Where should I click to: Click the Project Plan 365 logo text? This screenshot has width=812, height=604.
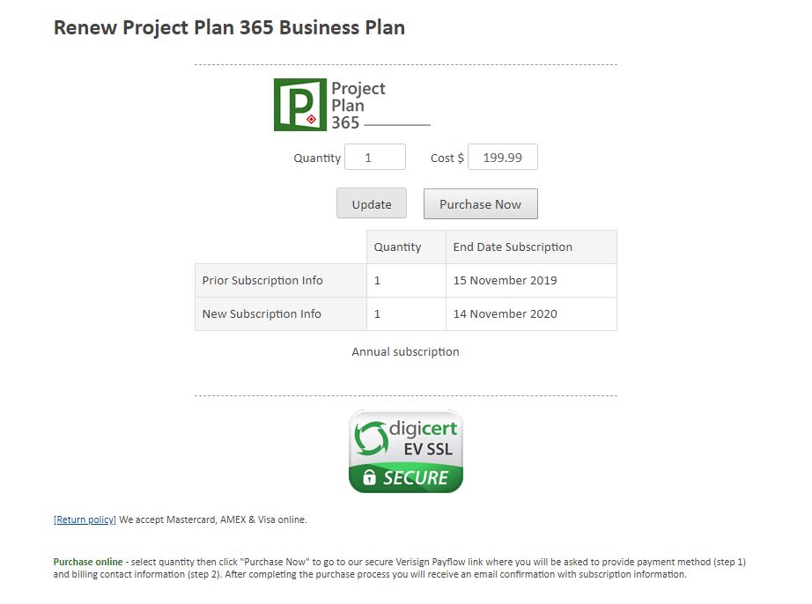pyautogui.click(x=358, y=106)
